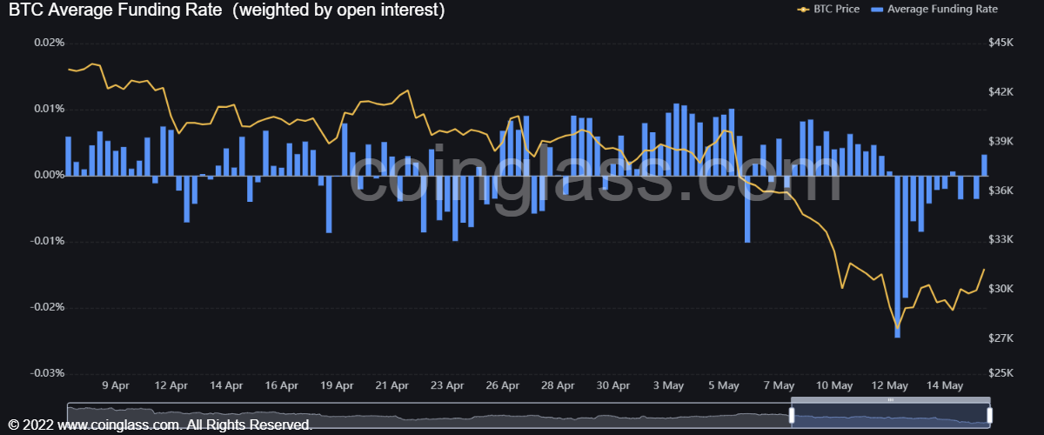
Task: Click the $33K price axis label
Action: (1002, 240)
